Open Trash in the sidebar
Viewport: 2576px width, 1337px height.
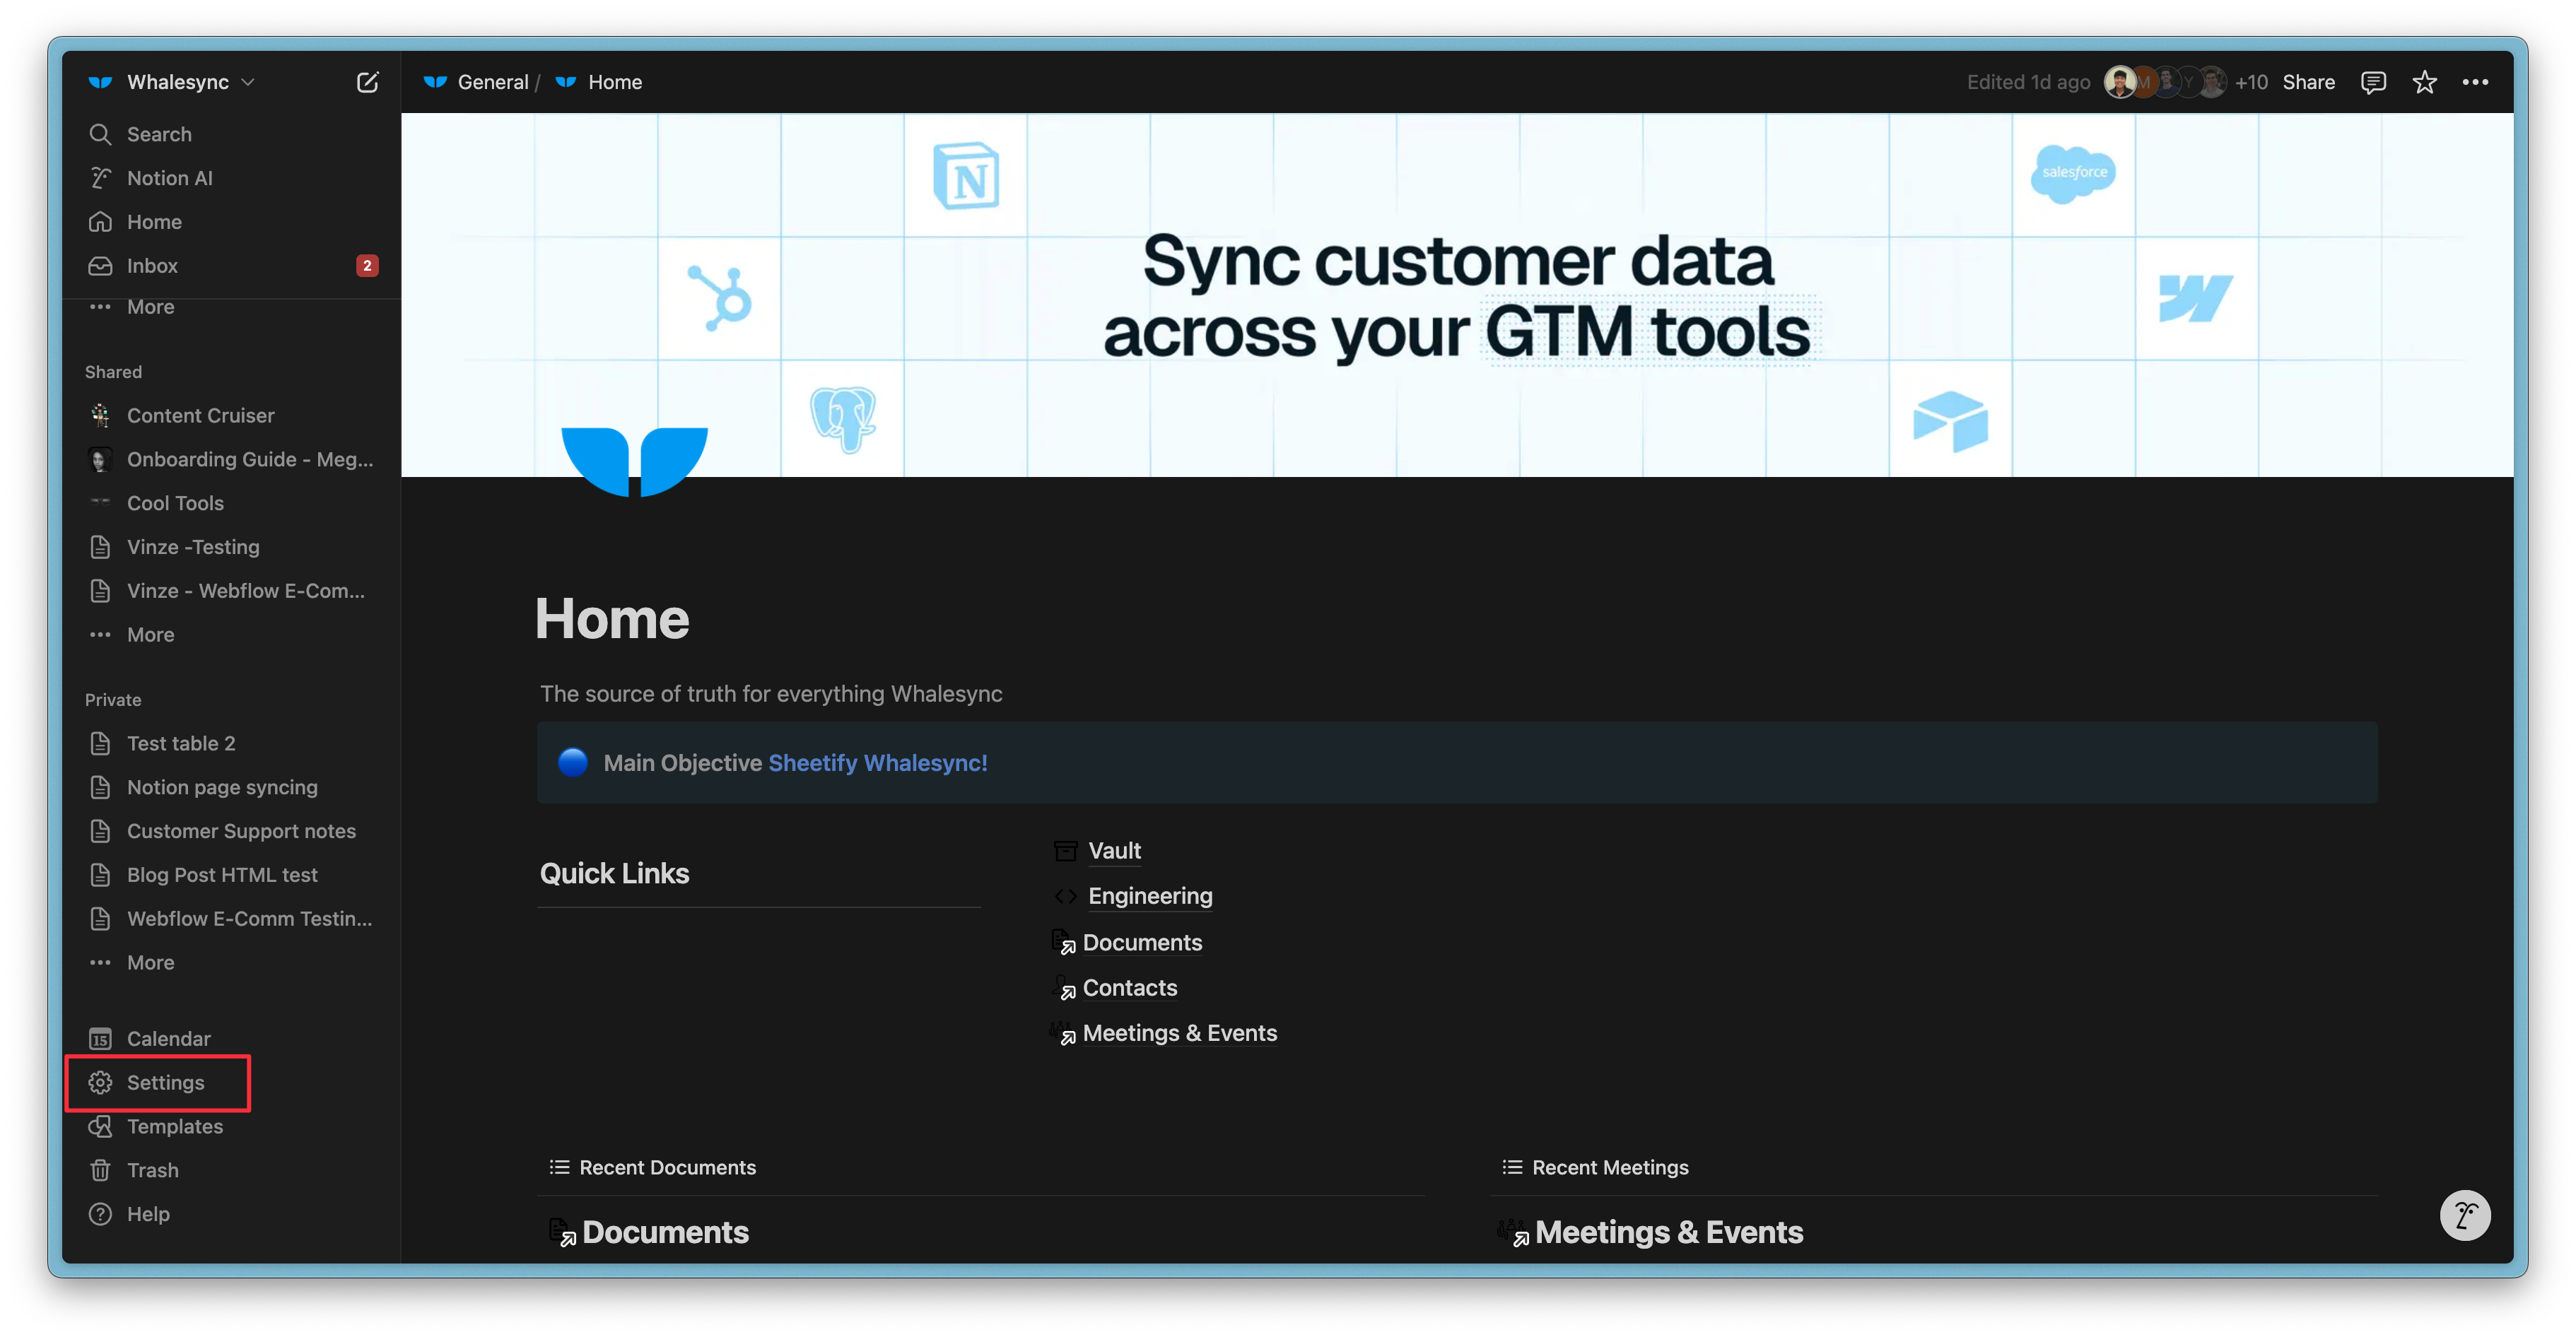click(x=152, y=1170)
